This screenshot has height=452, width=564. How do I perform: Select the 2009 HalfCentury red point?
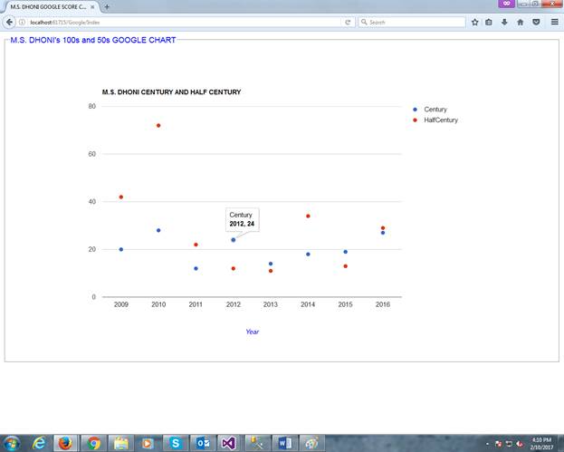coord(121,197)
